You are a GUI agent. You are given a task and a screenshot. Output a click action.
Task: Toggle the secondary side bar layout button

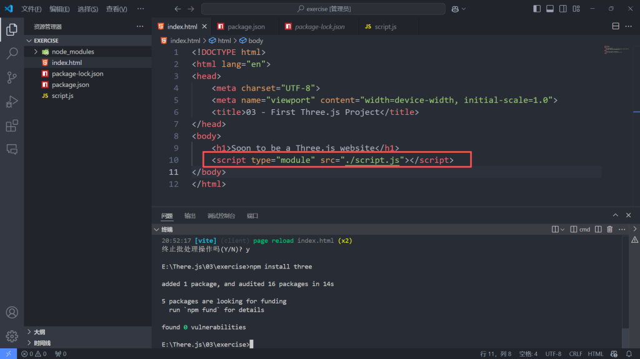pos(563,9)
